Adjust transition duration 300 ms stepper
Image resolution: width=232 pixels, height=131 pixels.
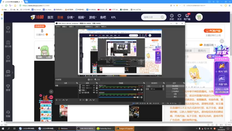click(163, 89)
